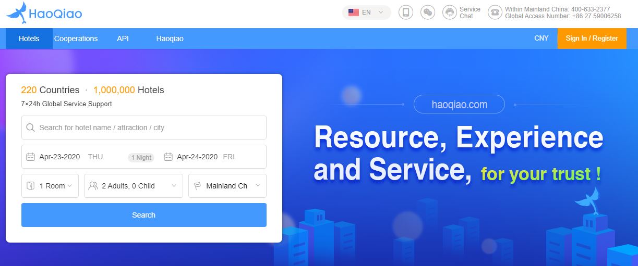Expand the Mainland China nationality dropdown
Viewport: 638px width, 266px height.
pyautogui.click(x=227, y=186)
